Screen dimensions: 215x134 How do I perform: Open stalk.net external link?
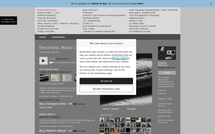(162, 90)
